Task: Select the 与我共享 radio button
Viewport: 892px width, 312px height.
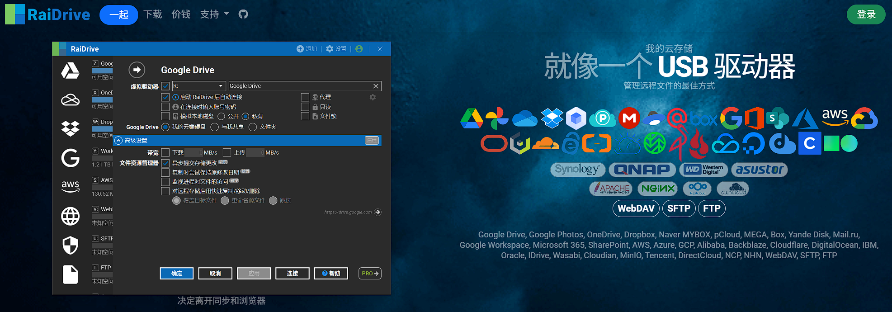Action: tap(215, 127)
